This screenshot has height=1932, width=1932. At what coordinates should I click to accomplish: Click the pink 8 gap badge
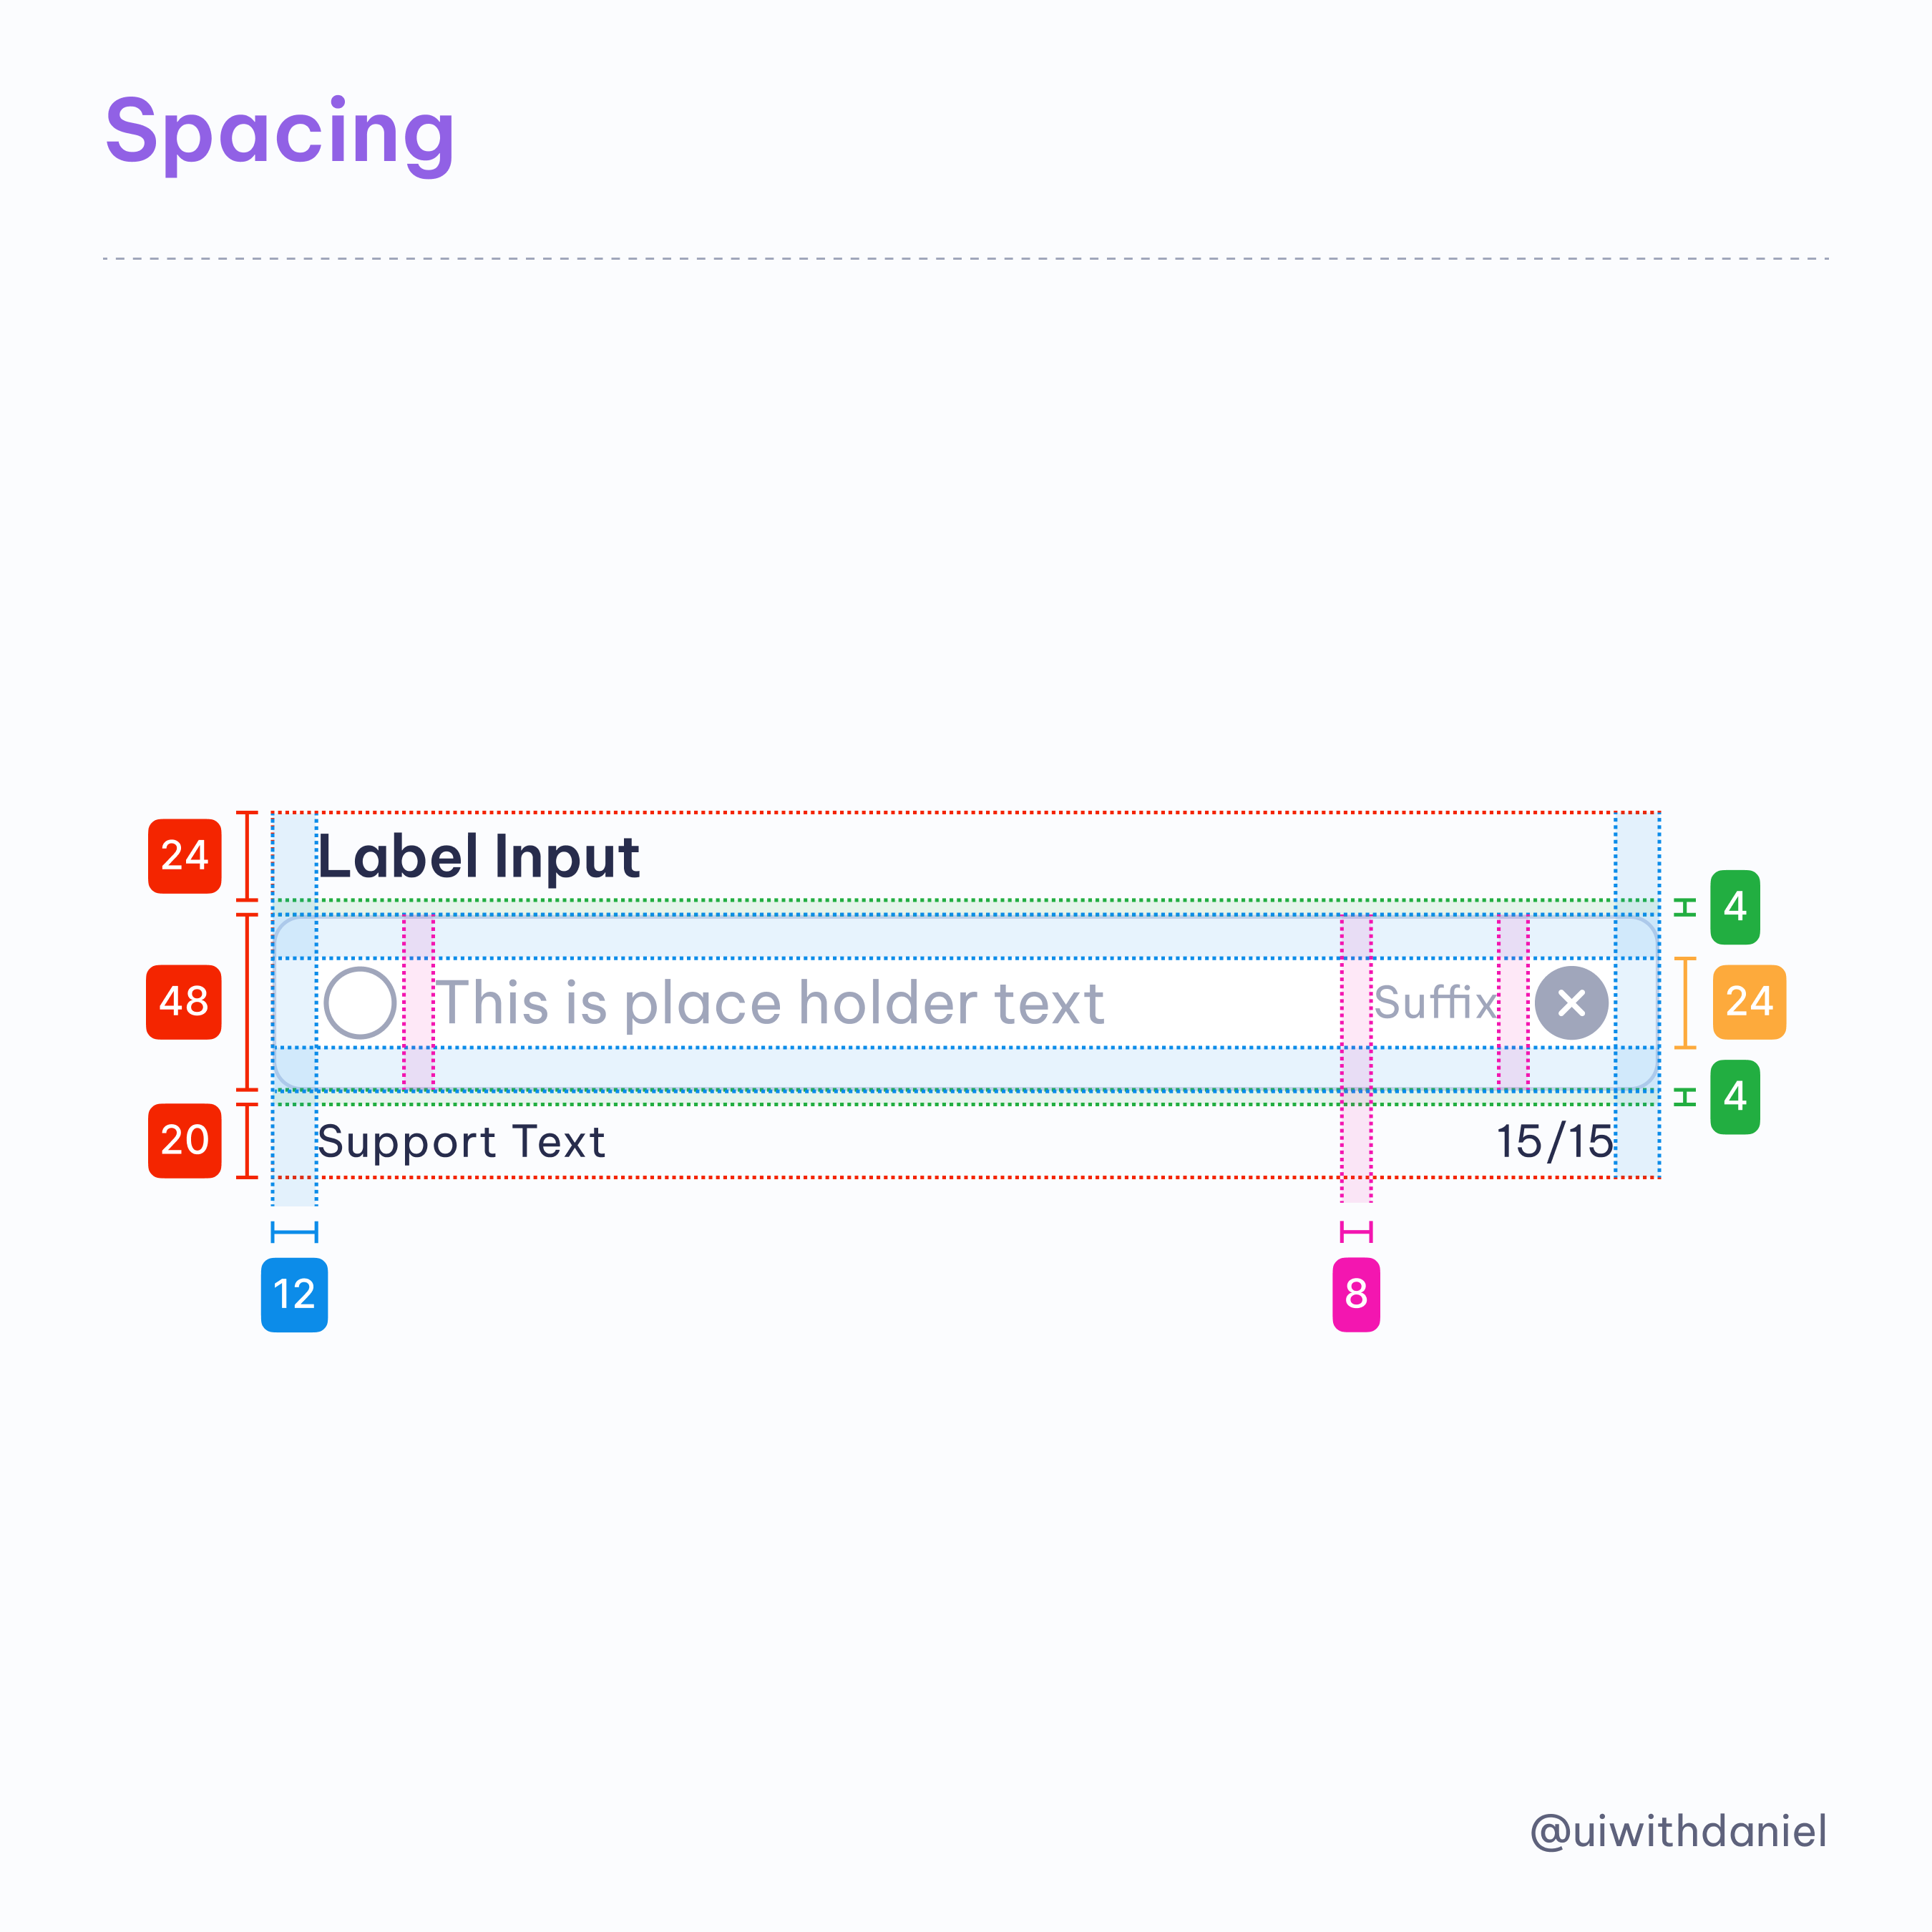coord(1356,1294)
